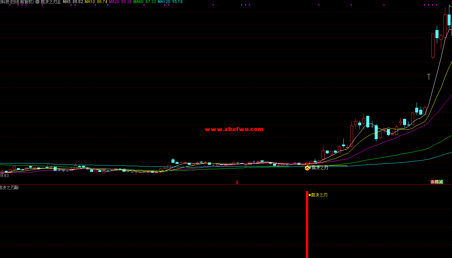
Task: Click the yellow MA10 value label
Action: [96, 2]
